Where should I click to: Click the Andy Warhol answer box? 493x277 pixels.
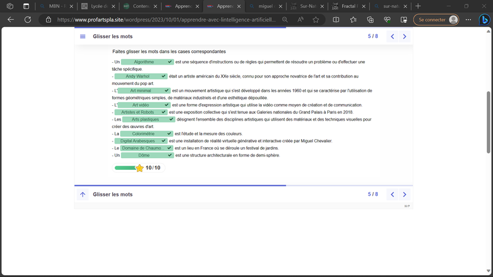click(137, 76)
